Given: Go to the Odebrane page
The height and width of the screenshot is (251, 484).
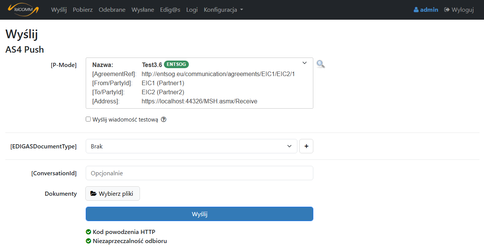Looking at the screenshot, I should [112, 10].
